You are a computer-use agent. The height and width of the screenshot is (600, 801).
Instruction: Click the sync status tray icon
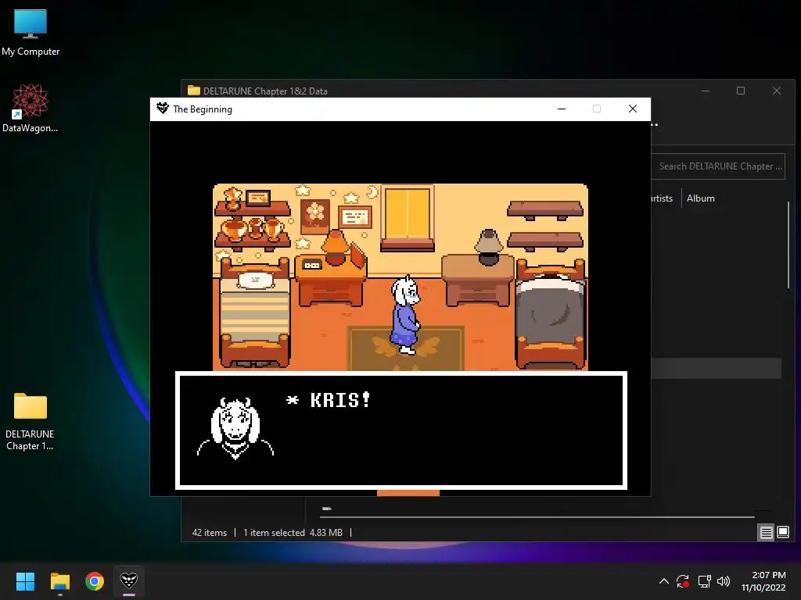(683, 581)
